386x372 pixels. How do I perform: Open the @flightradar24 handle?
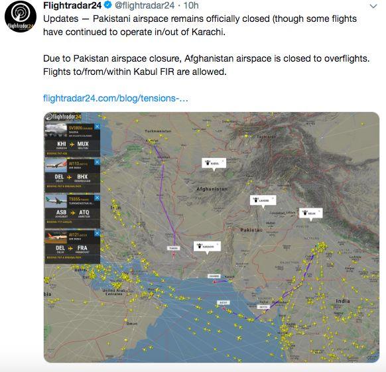pos(145,5)
